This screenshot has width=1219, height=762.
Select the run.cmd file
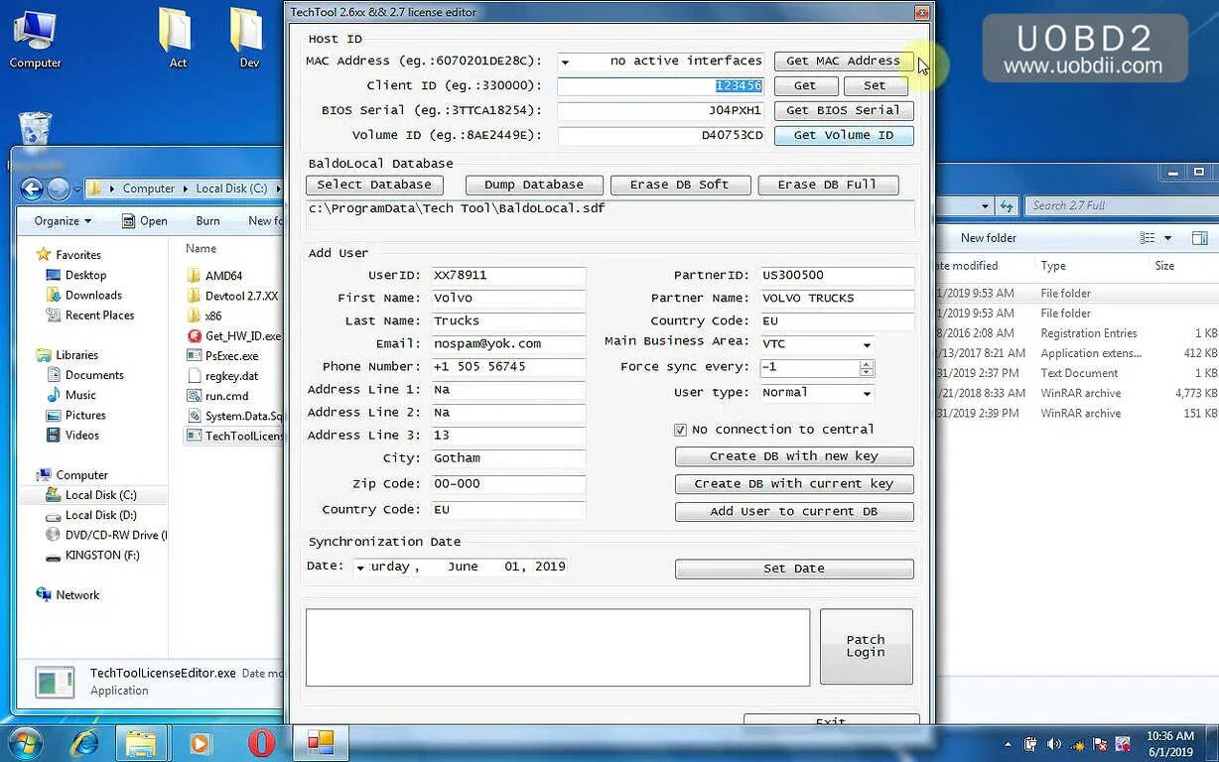218,396
